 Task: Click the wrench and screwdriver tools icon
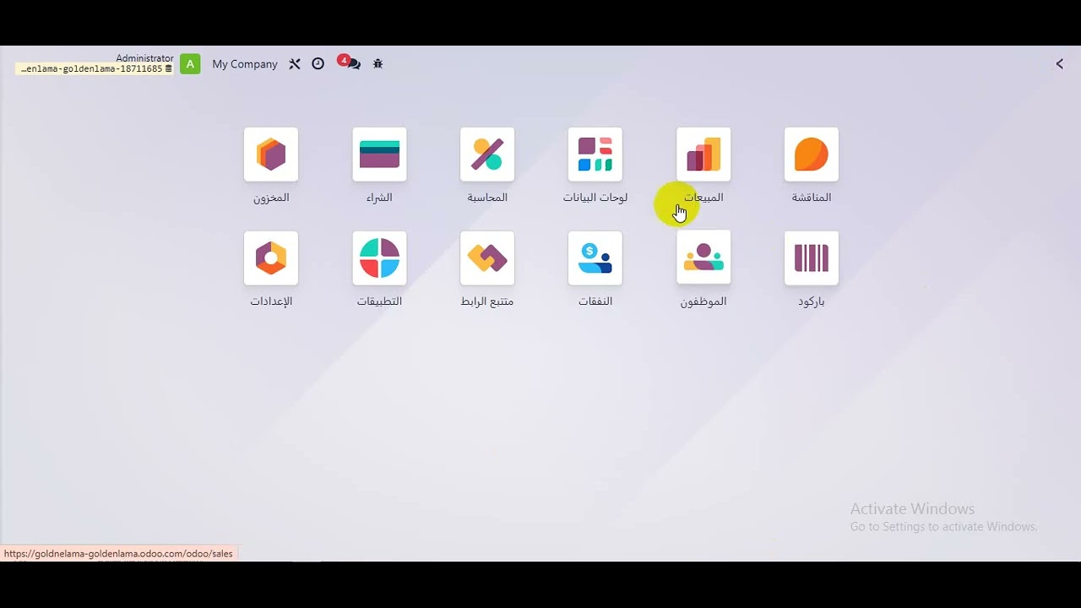click(x=295, y=64)
